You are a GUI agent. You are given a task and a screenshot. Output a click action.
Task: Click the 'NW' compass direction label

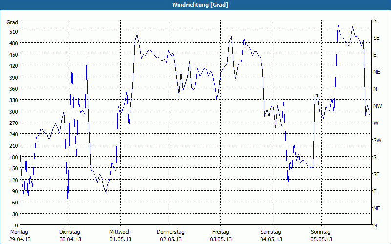click(377, 106)
